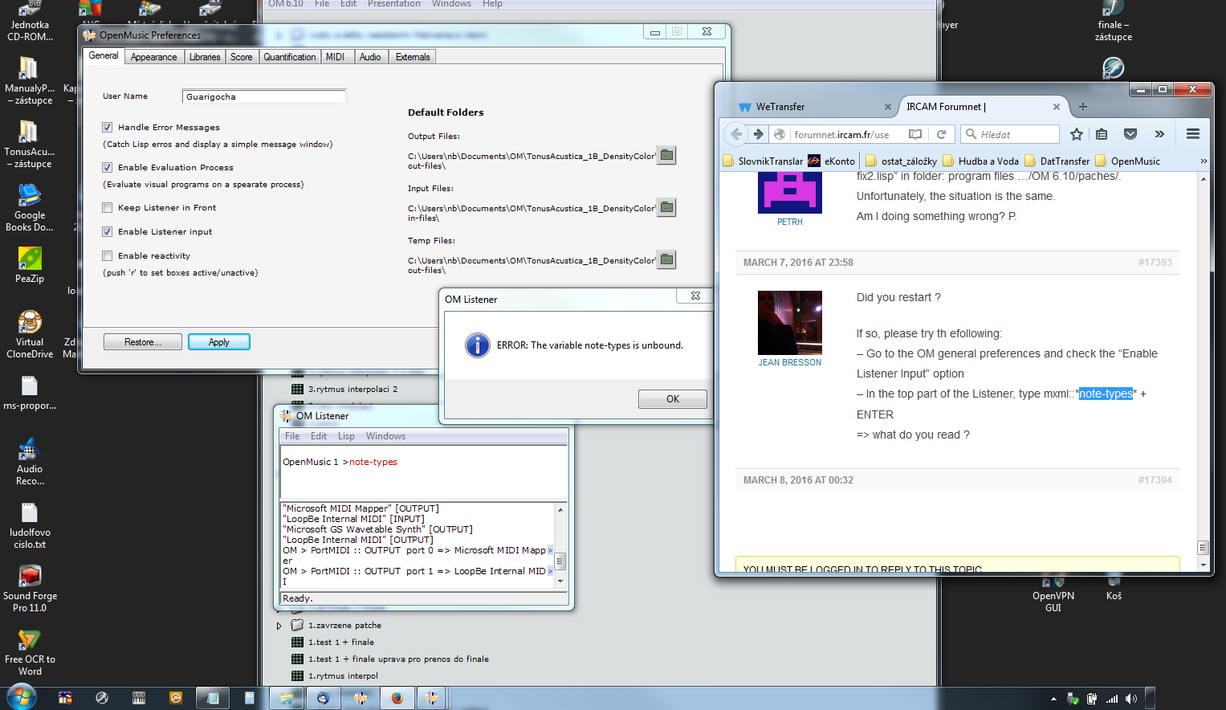
Task: Open PeaZip desktop shortcut
Action: pyautogui.click(x=30, y=265)
